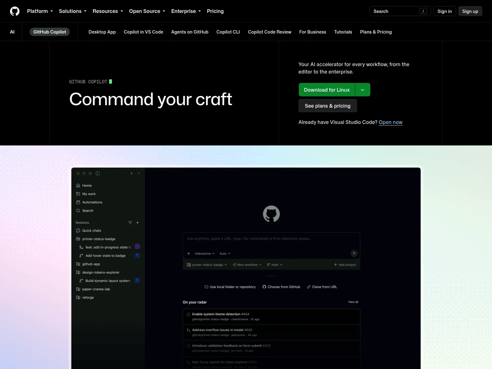Select Choose from GitHub option
This screenshot has height=369, width=492.
coord(281,287)
